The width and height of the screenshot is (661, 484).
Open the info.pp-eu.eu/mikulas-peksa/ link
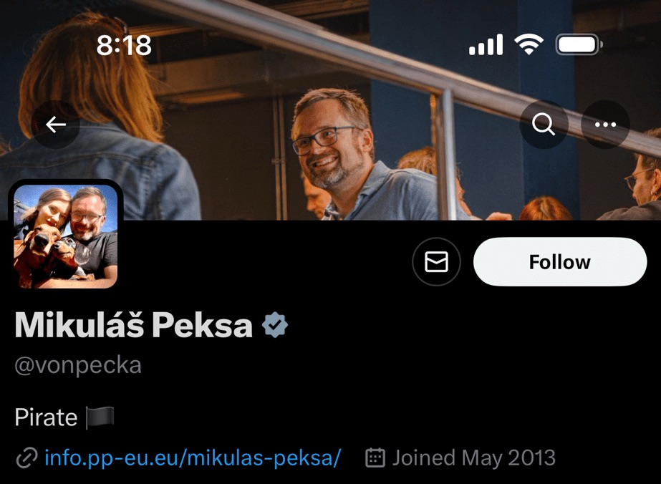pyautogui.click(x=193, y=458)
